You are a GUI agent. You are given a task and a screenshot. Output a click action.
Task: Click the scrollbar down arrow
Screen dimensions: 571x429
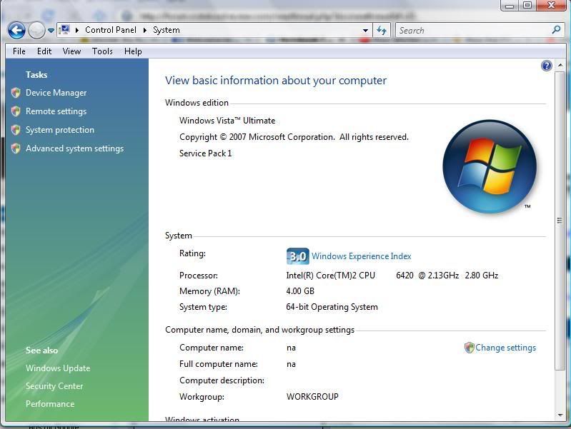tap(560, 415)
